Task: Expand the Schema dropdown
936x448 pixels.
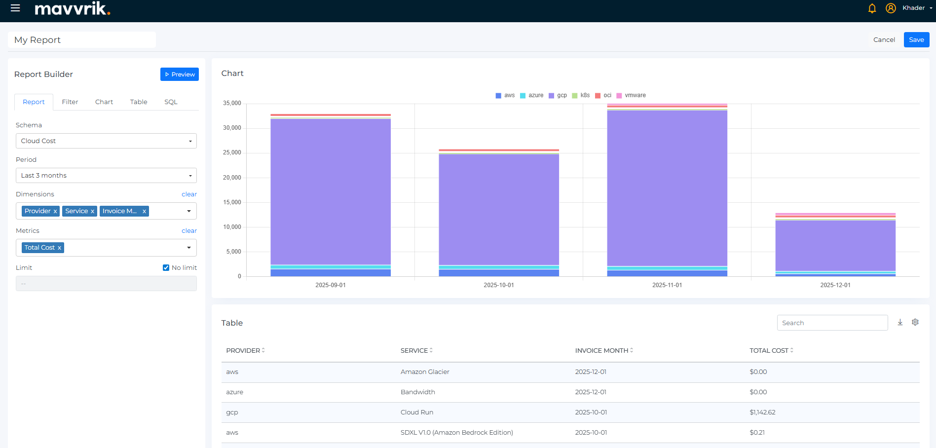Action: (106, 141)
